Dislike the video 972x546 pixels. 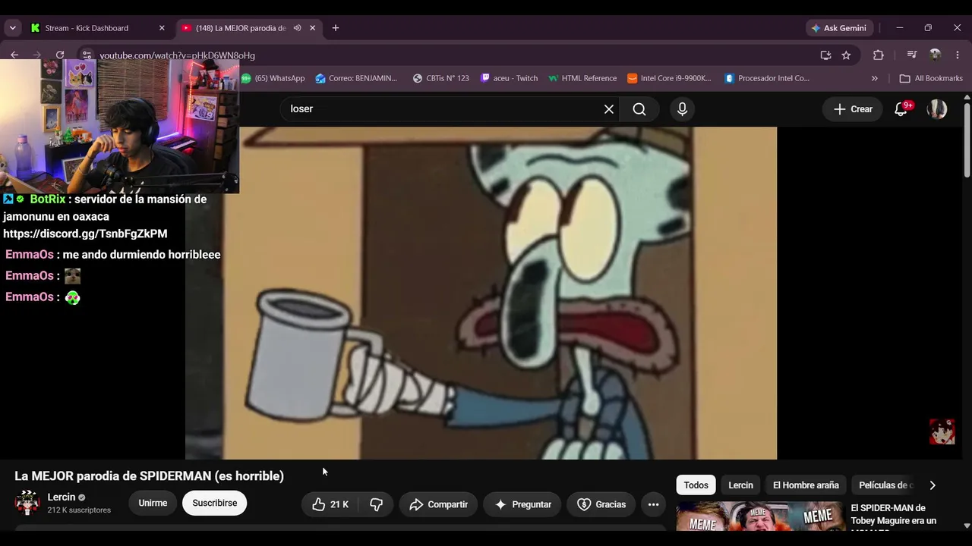pos(377,504)
